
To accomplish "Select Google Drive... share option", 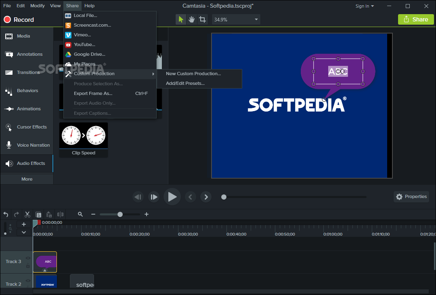I will (x=110, y=54).
